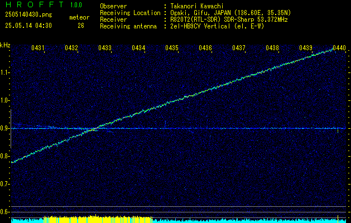Select the version number 1.0.0
This screenshot has width=351, height=223.
click(x=76, y=5)
